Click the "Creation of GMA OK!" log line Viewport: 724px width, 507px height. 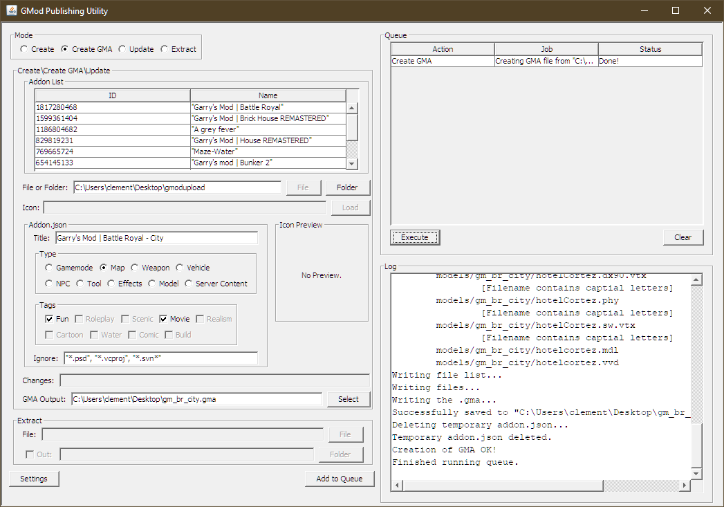(444, 450)
